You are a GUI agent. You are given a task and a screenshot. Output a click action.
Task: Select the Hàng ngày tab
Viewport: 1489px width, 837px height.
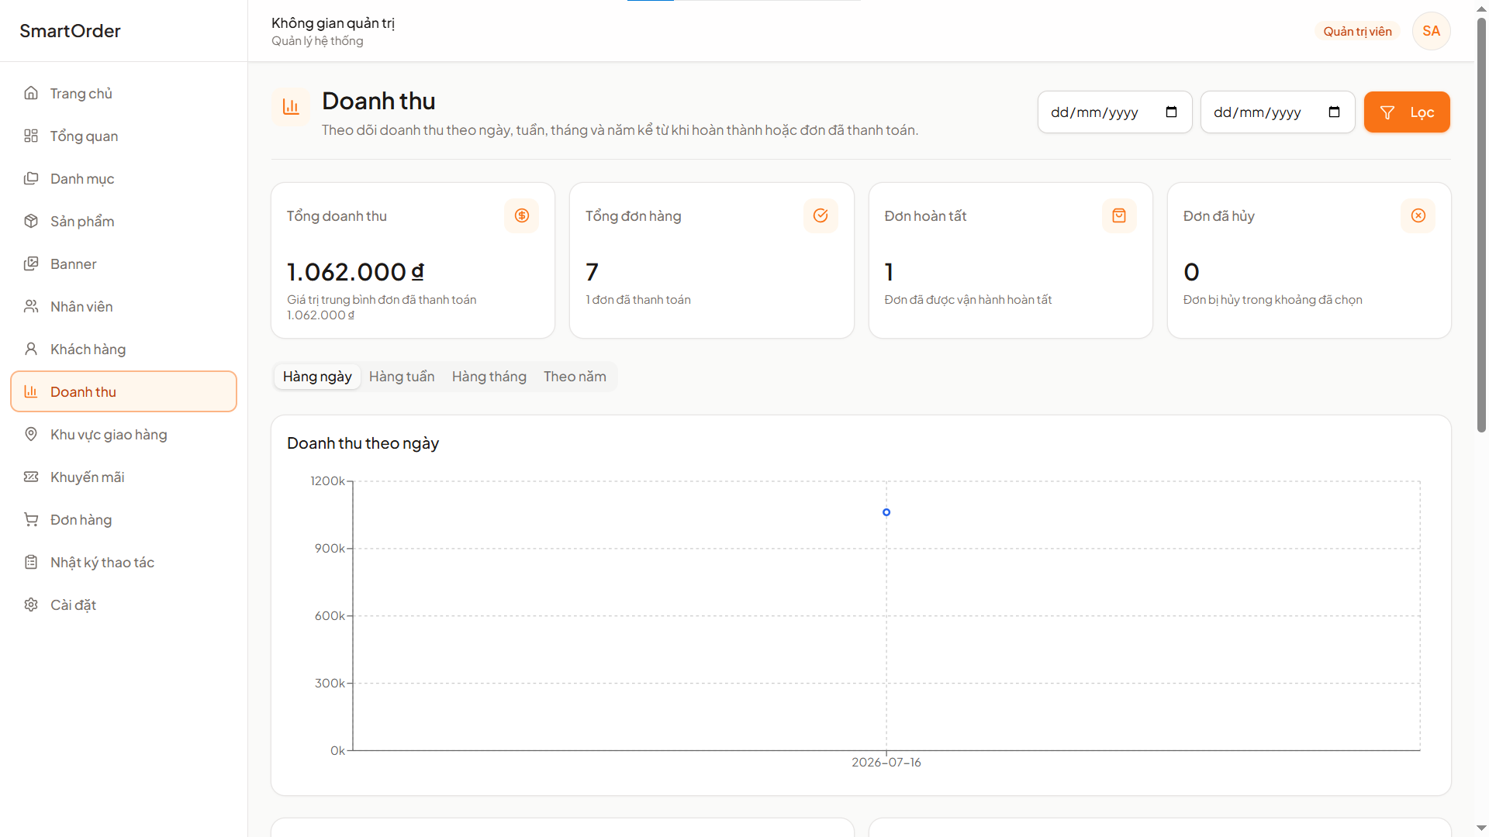coord(317,377)
